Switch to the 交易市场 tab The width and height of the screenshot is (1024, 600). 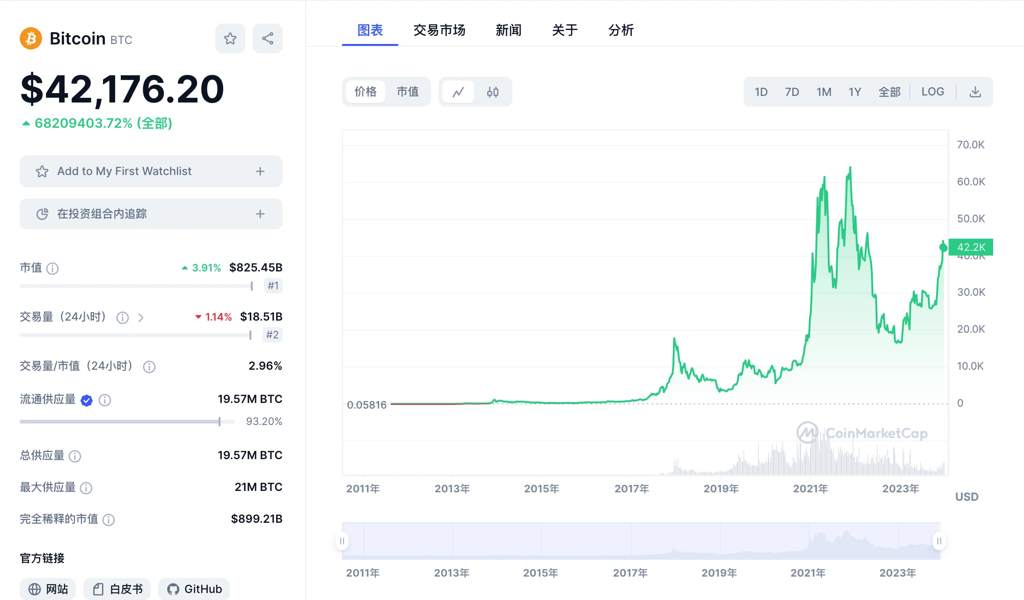(x=439, y=30)
